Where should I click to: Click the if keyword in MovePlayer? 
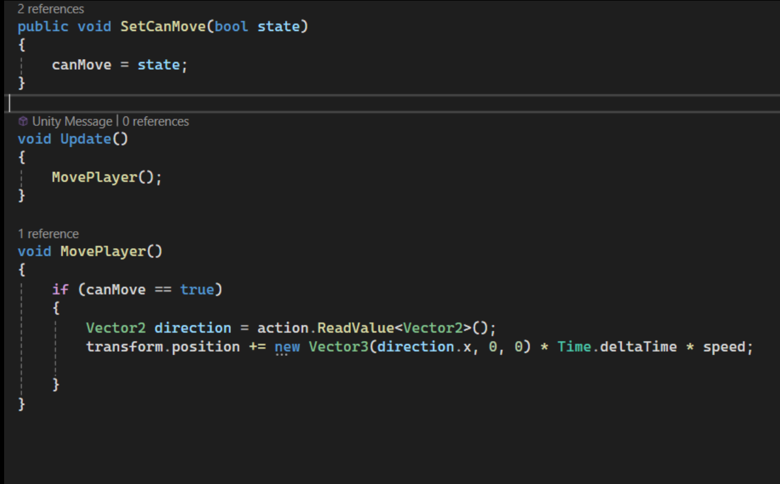click(x=60, y=290)
